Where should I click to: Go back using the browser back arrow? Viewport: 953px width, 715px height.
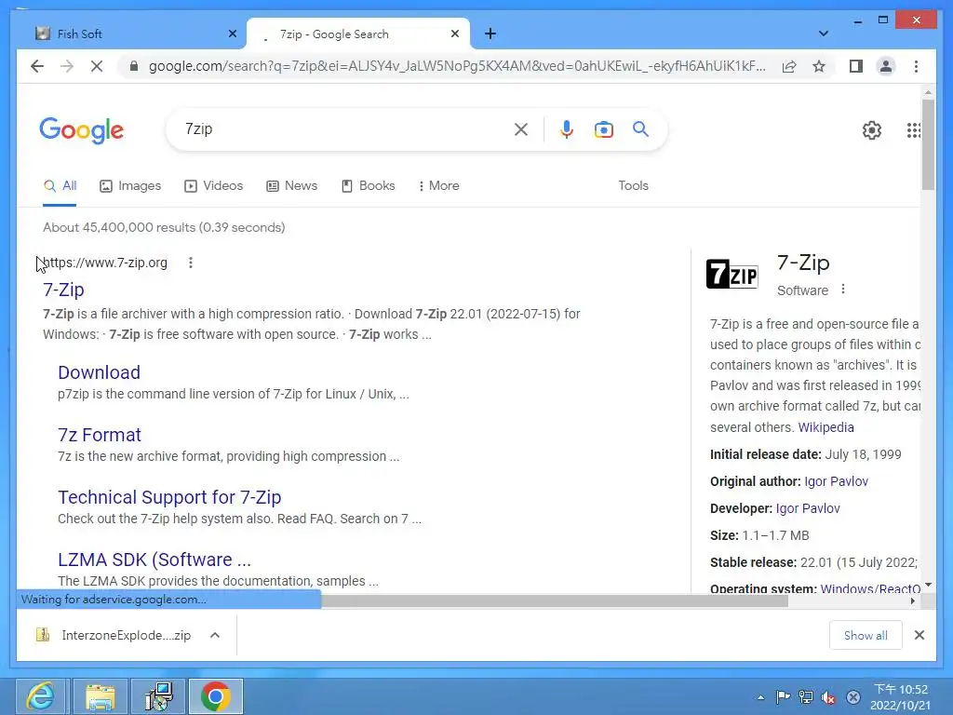click(x=37, y=66)
